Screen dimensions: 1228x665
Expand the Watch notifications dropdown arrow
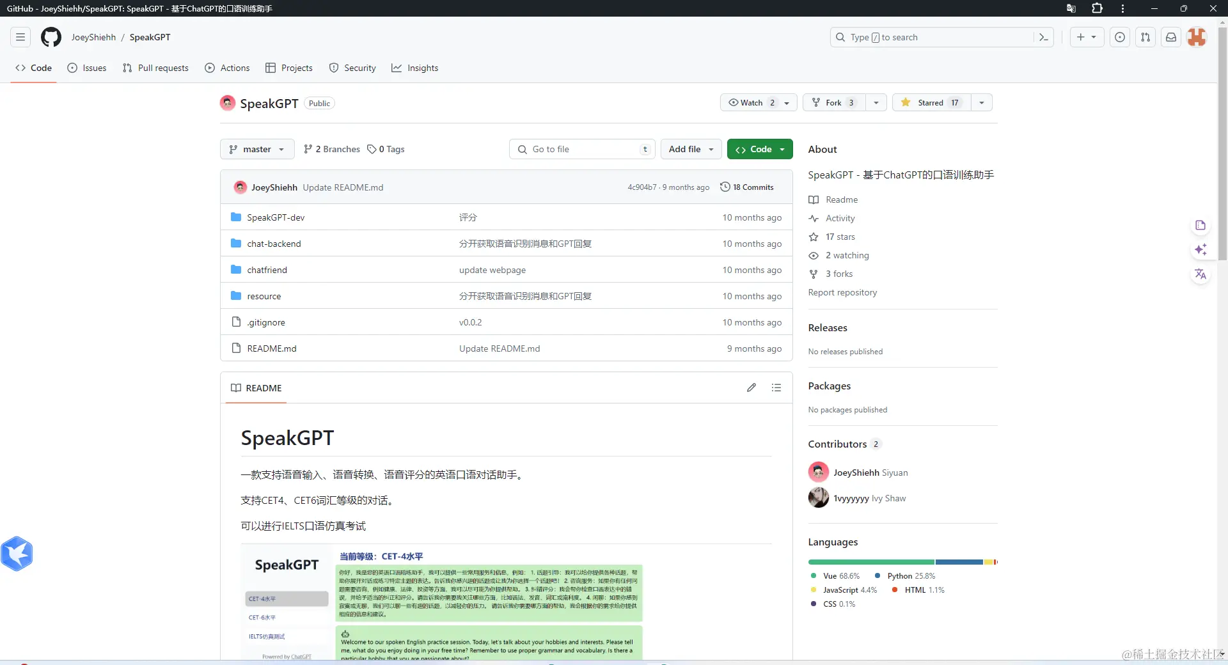(x=787, y=102)
